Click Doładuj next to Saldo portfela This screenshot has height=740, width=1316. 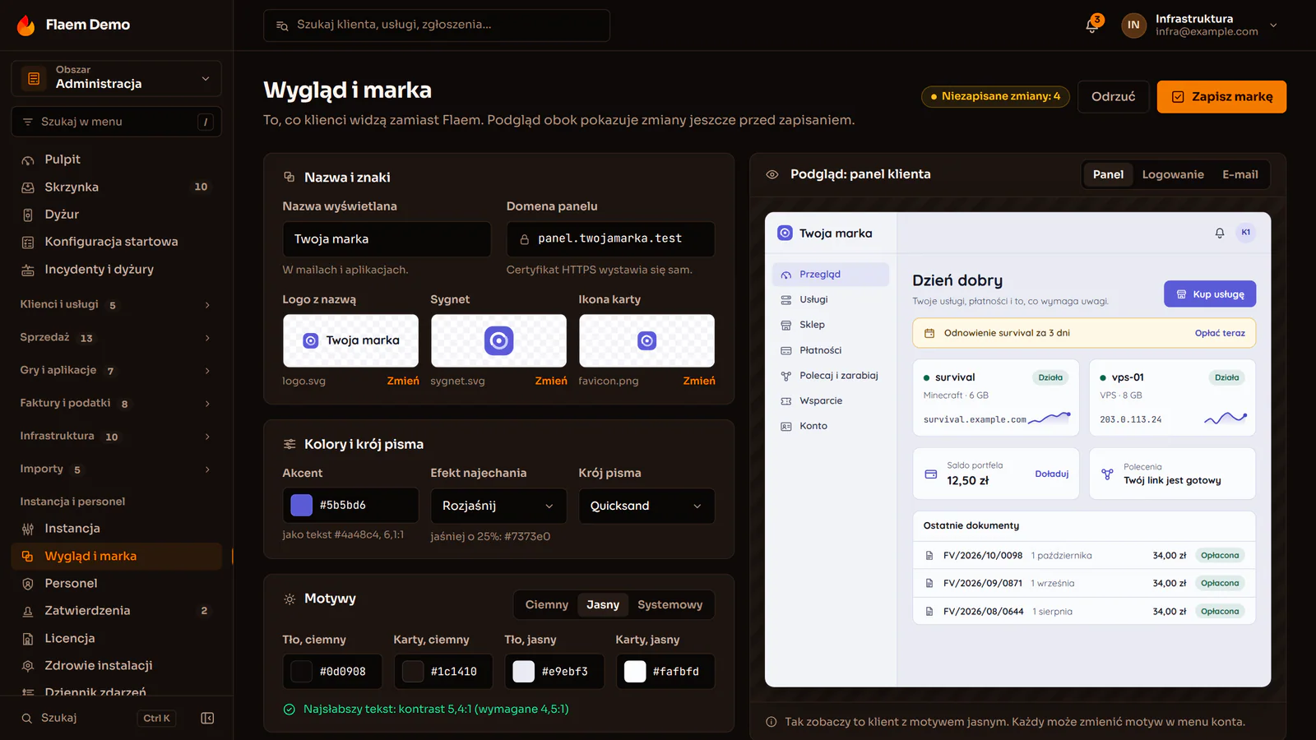[1052, 474]
